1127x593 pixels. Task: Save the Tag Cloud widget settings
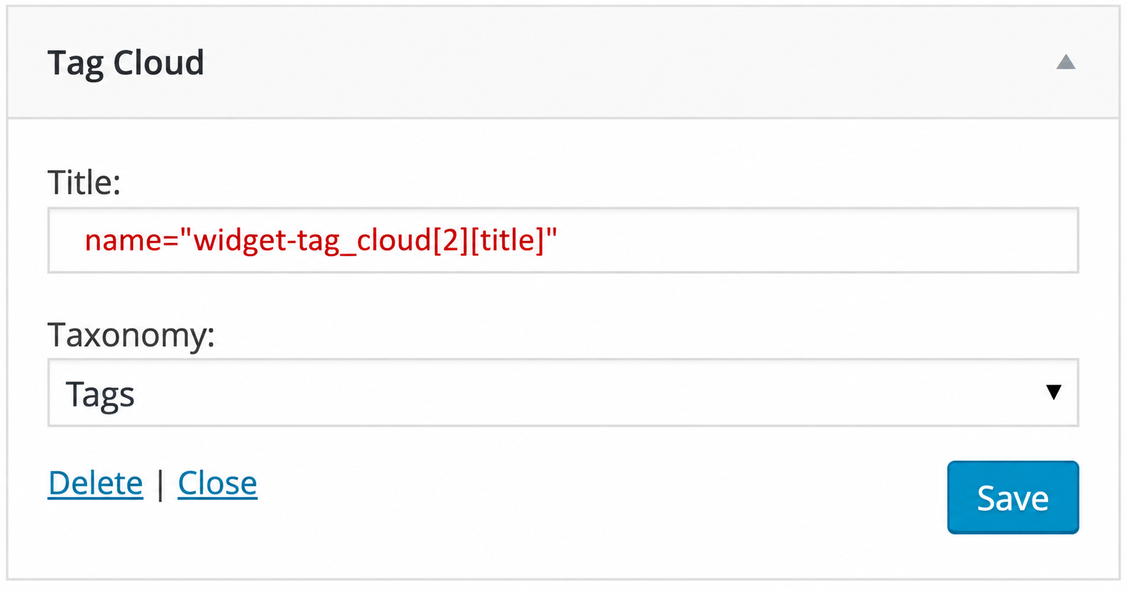click(x=1013, y=498)
